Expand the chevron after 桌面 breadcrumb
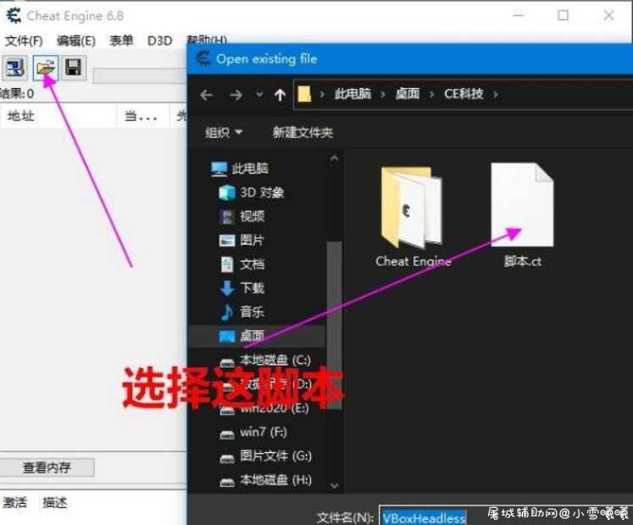The image size is (633, 525). pyautogui.click(x=431, y=95)
